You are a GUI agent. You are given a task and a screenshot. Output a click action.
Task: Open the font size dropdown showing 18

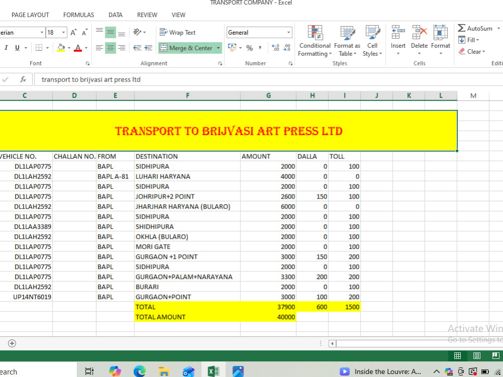click(63, 32)
